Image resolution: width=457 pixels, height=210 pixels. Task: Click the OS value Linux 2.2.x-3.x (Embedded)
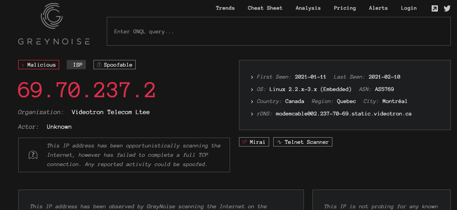[311, 89]
